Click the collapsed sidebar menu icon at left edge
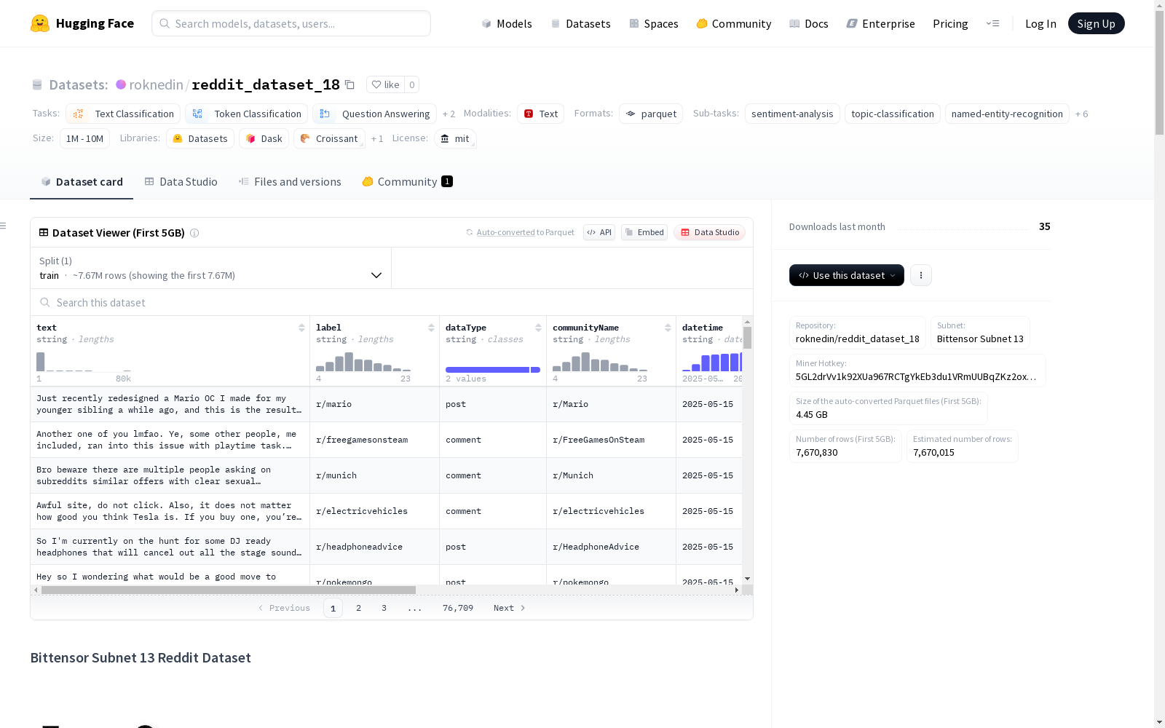This screenshot has height=728, width=1165. click(4, 226)
